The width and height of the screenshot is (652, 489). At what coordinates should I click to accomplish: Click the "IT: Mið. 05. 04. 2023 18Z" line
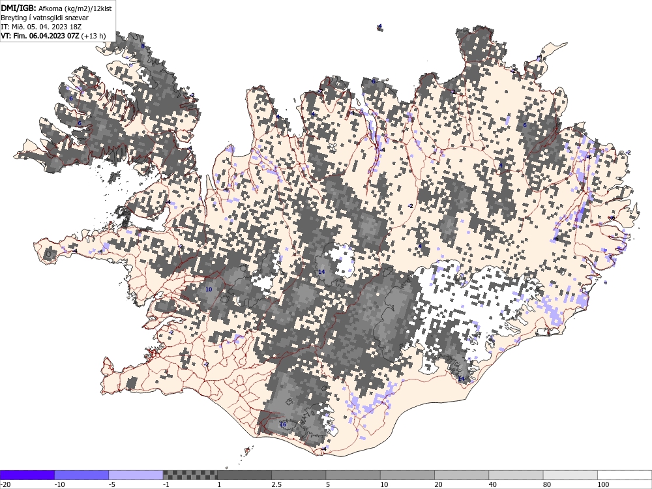[41, 27]
